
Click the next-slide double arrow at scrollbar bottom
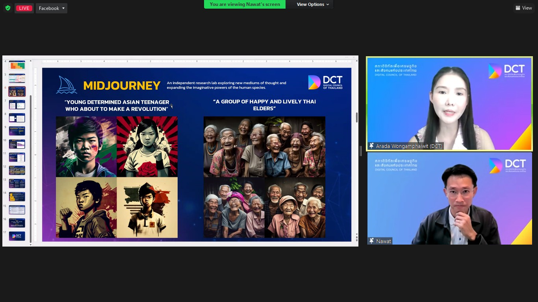(x=356, y=239)
